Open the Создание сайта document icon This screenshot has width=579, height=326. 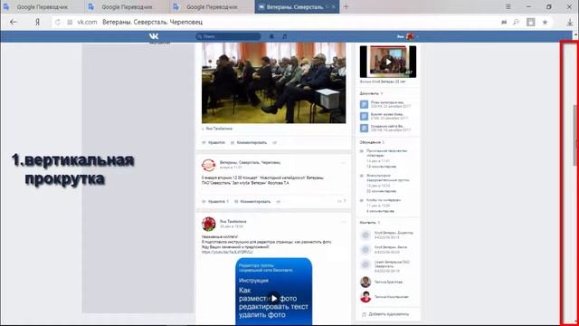pos(364,128)
